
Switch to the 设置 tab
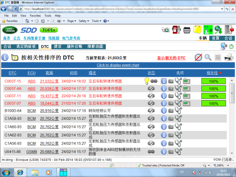(216, 38)
